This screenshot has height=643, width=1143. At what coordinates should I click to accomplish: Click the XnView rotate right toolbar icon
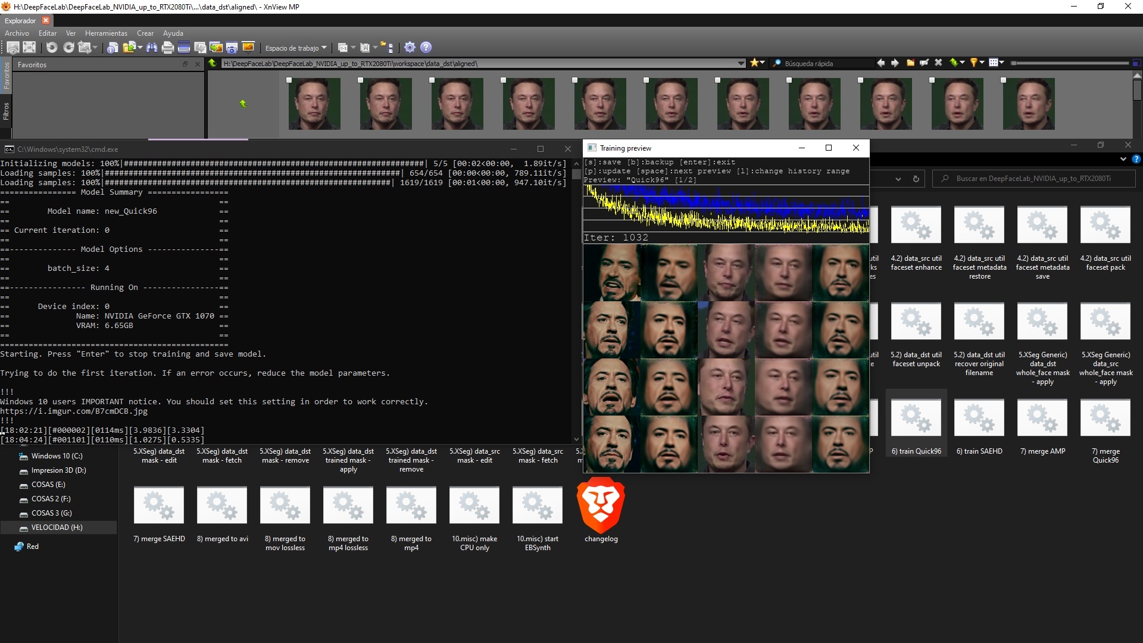point(68,48)
